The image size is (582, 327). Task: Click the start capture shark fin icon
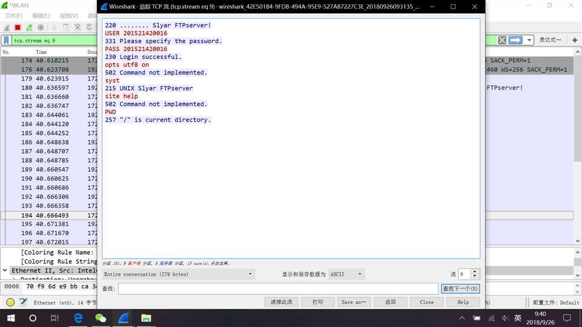[x=7, y=27]
